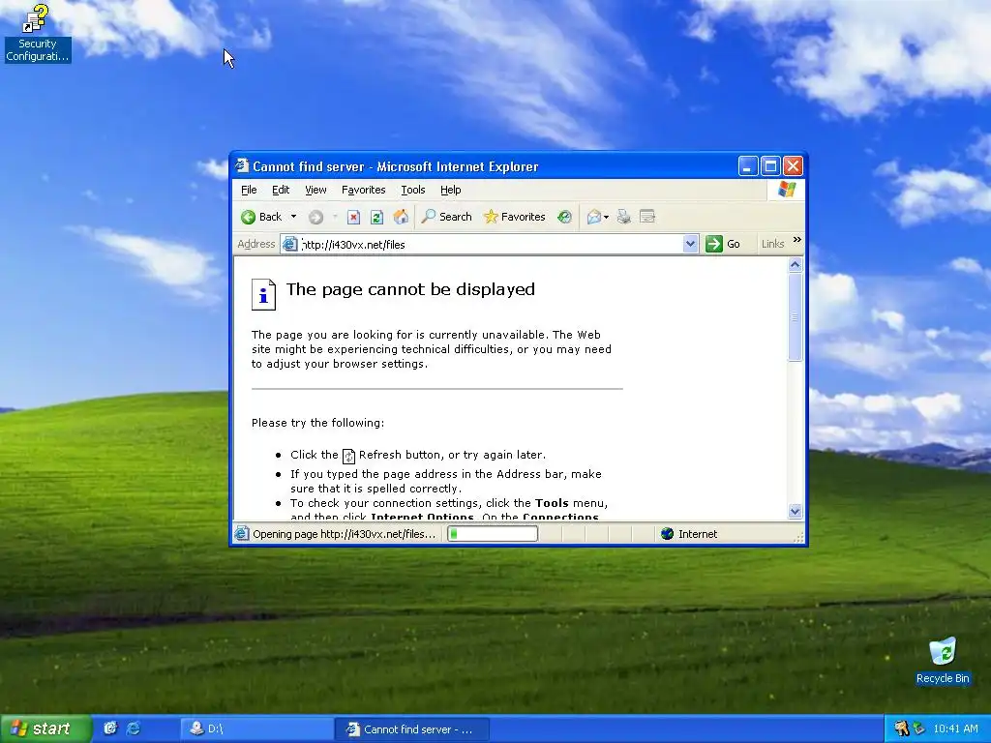The image size is (991, 743).
Task: Open the Favorites menu in the menu bar
Action: [x=364, y=190]
